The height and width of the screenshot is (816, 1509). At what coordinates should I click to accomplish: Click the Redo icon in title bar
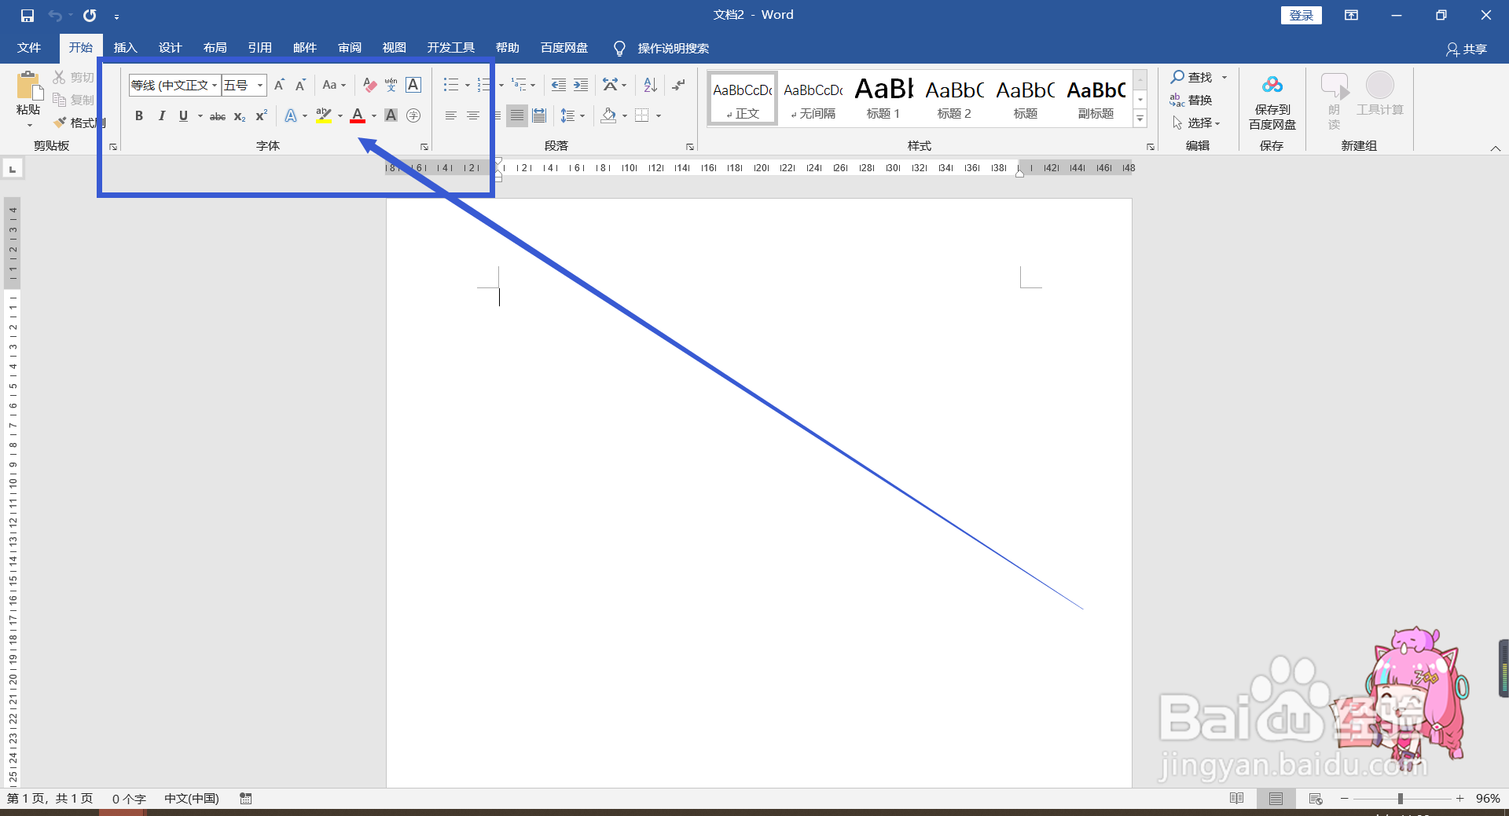[90, 15]
